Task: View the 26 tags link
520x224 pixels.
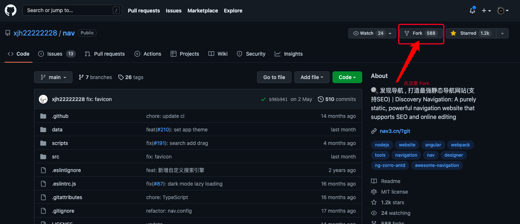Action: tap(131, 77)
